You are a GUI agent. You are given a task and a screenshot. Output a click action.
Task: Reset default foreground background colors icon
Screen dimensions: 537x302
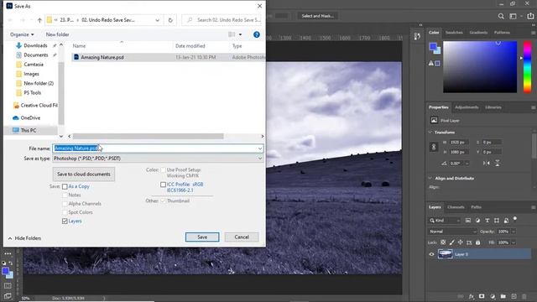(3, 263)
